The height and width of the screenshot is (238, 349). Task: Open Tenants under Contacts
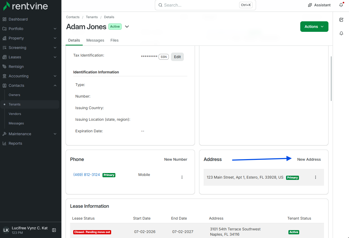coord(14,104)
